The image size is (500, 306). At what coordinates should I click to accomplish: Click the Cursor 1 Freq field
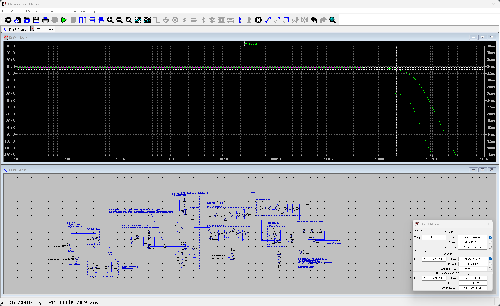(x=434, y=237)
